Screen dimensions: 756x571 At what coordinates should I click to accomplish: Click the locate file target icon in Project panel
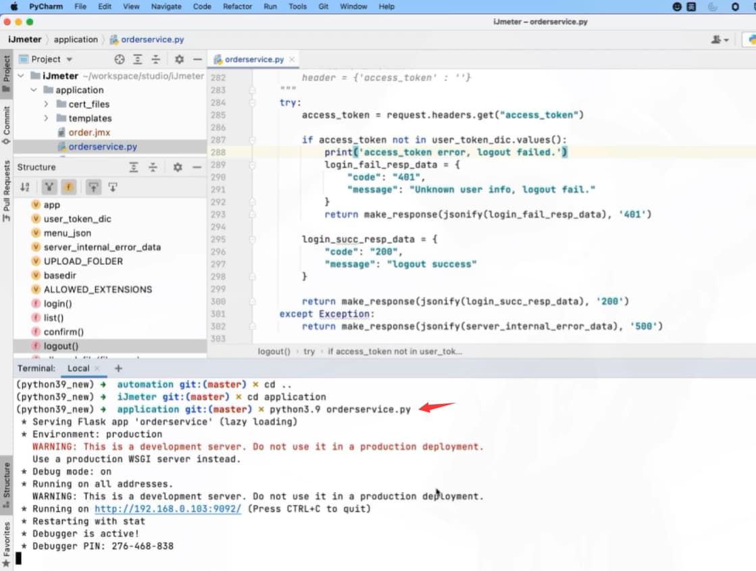point(120,59)
